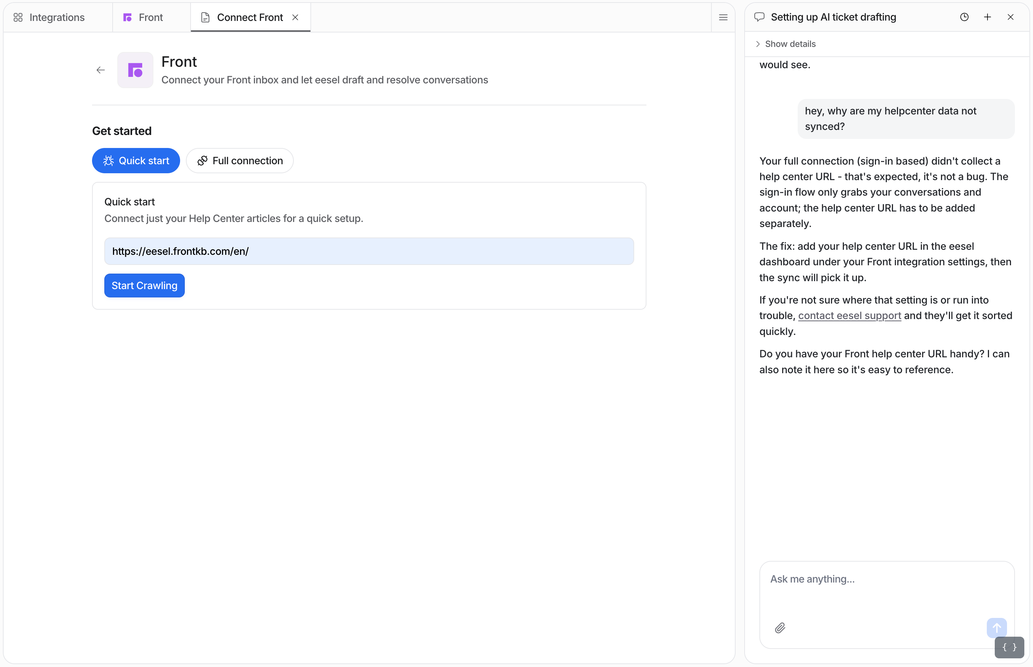Close the AI chat panel
The image size is (1033, 667).
(1011, 17)
